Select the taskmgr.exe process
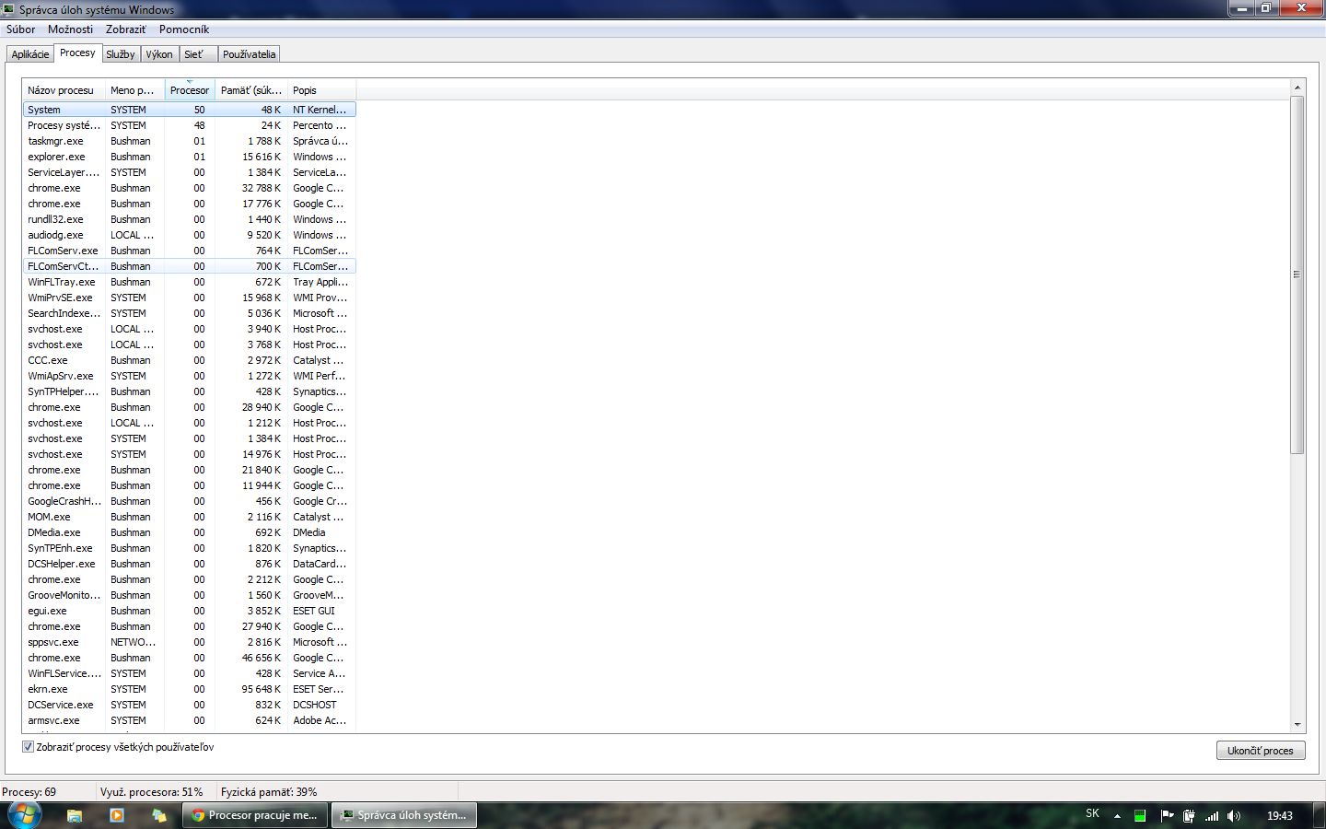This screenshot has width=1326, height=829. click(189, 141)
